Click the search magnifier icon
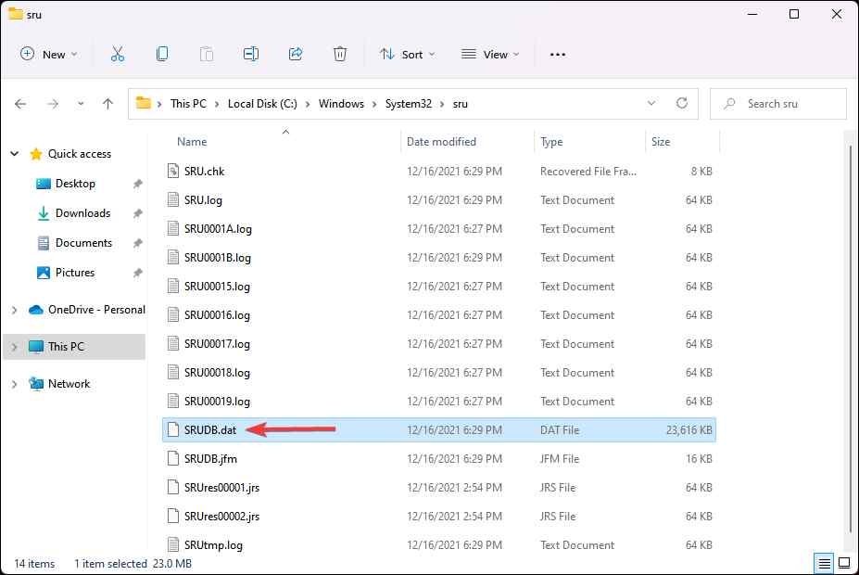 coord(729,104)
